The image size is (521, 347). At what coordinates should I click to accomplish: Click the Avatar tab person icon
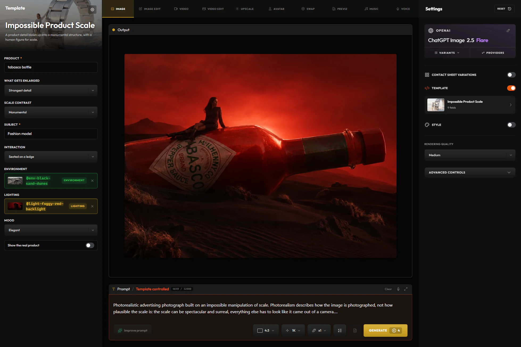(x=270, y=9)
